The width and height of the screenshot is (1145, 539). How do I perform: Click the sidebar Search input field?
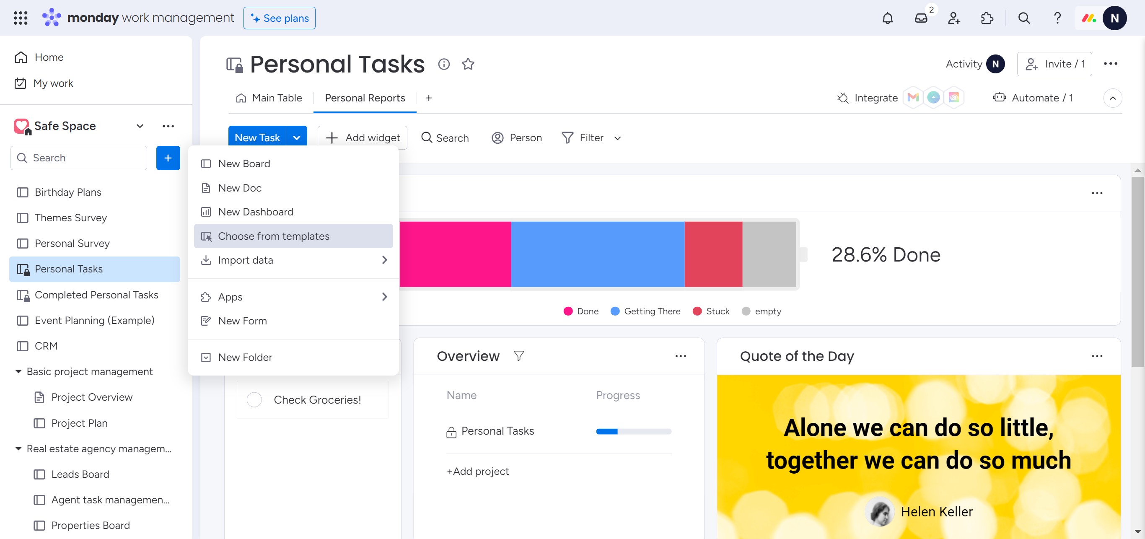click(85, 158)
